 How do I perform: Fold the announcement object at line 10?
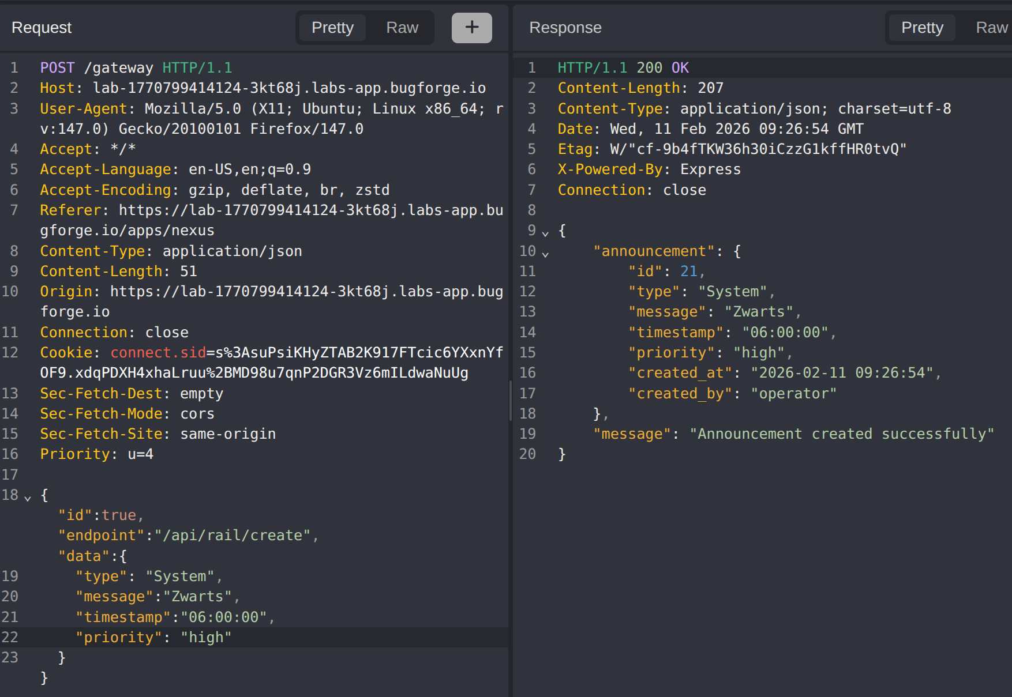[x=545, y=253]
